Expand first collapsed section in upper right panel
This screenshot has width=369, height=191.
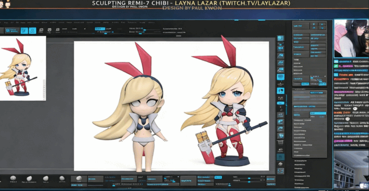[x=296, y=60]
